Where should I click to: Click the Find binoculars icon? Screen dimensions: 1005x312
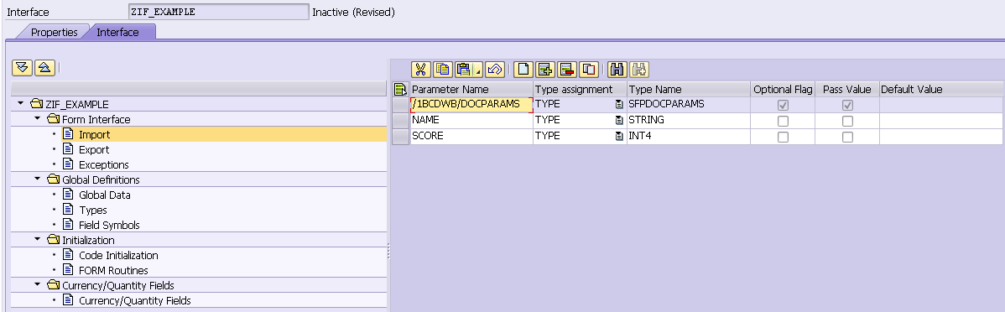pos(617,69)
